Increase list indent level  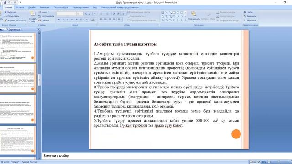[119, 14]
